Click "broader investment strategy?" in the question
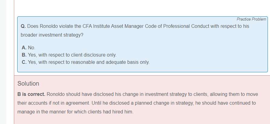This screenshot has height=124, width=270. (52, 35)
